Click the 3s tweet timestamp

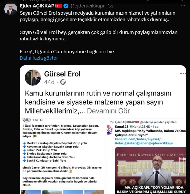point(110,6)
